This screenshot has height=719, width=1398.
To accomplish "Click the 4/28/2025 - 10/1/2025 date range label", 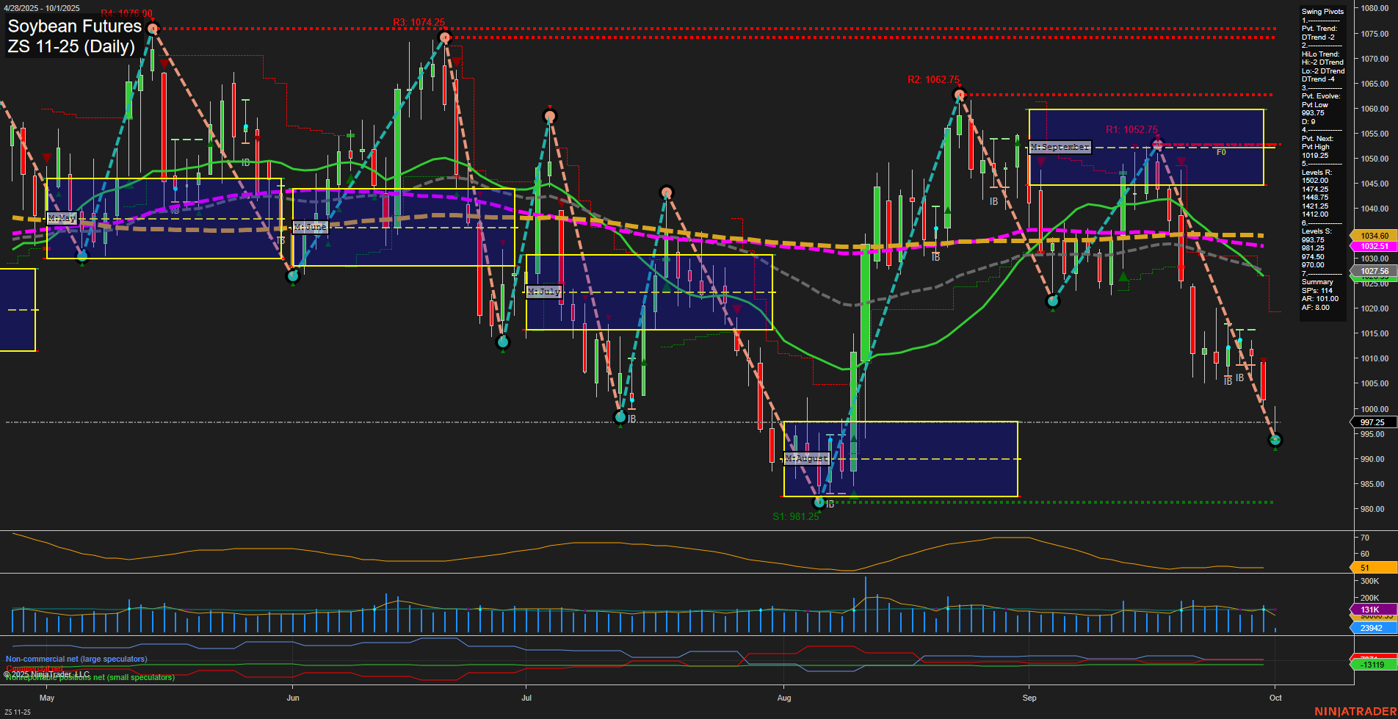I will (x=42, y=8).
